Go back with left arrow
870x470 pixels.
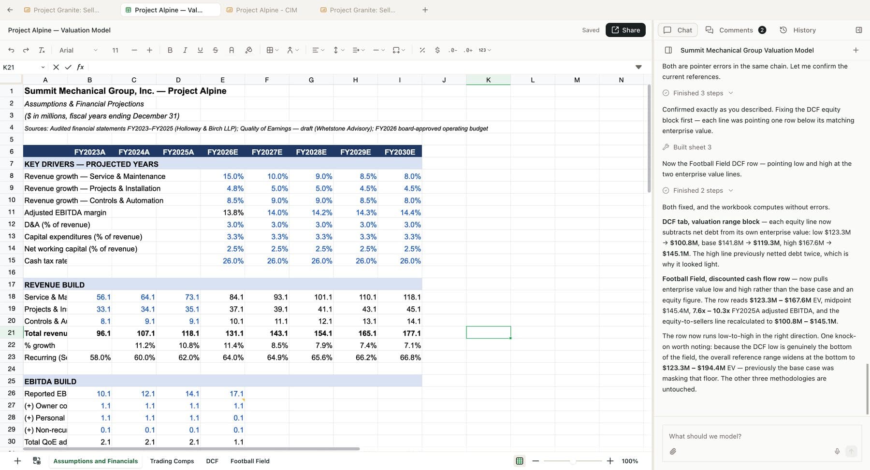point(10,10)
